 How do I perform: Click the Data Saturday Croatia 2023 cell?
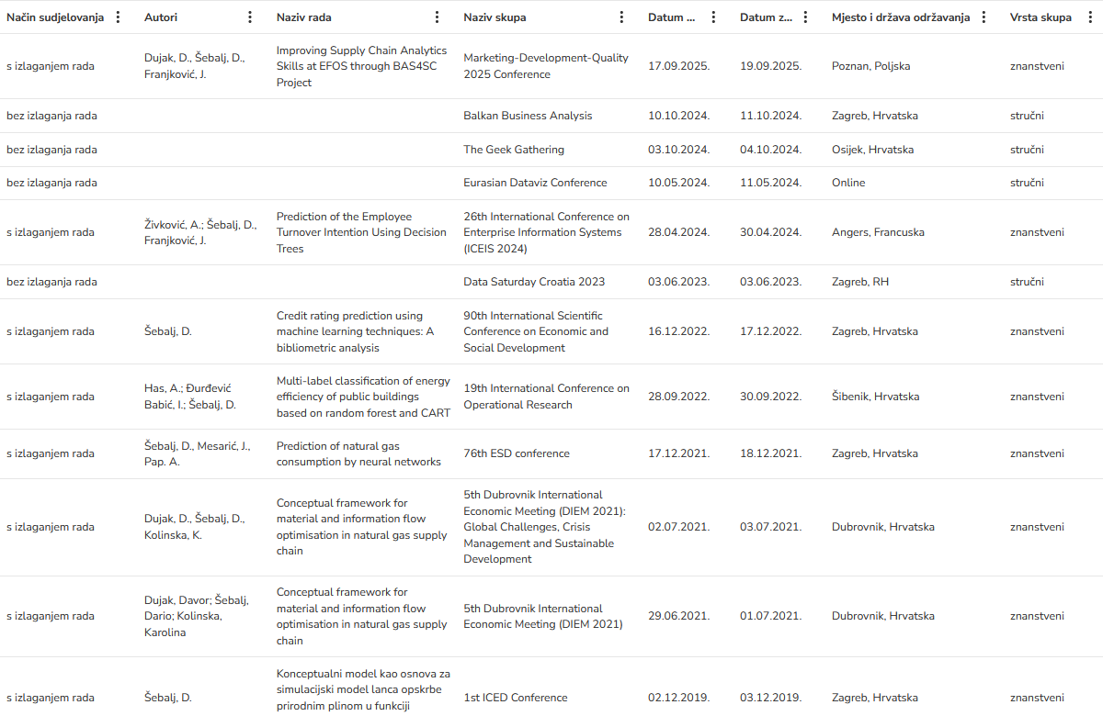pos(534,282)
